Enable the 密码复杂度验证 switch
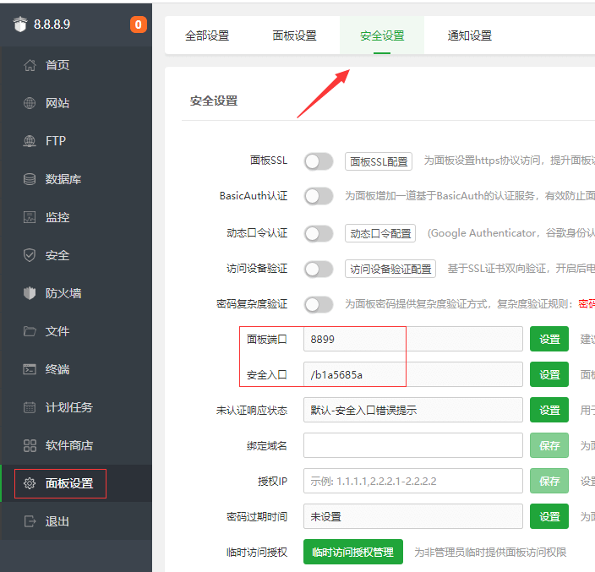The image size is (595, 572). tap(319, 304)
